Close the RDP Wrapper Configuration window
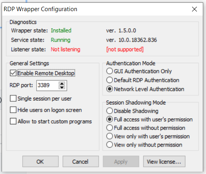Viewport: 206px width, 174px height. coord(194,9)
